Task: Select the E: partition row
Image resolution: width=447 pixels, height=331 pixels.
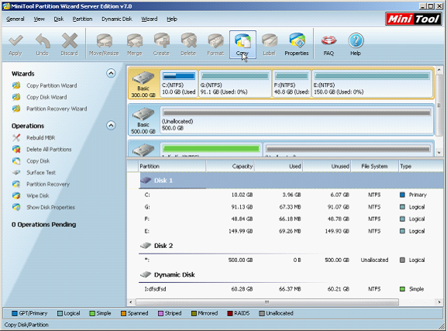Action: click(285, 231)
